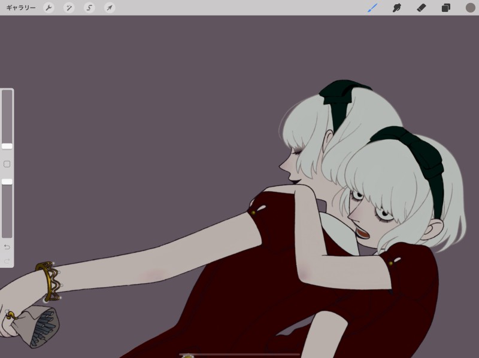Tap the redo arrow in sidebar
The height and width of the screenshot is (358, 479).
(x=7, y=261)
